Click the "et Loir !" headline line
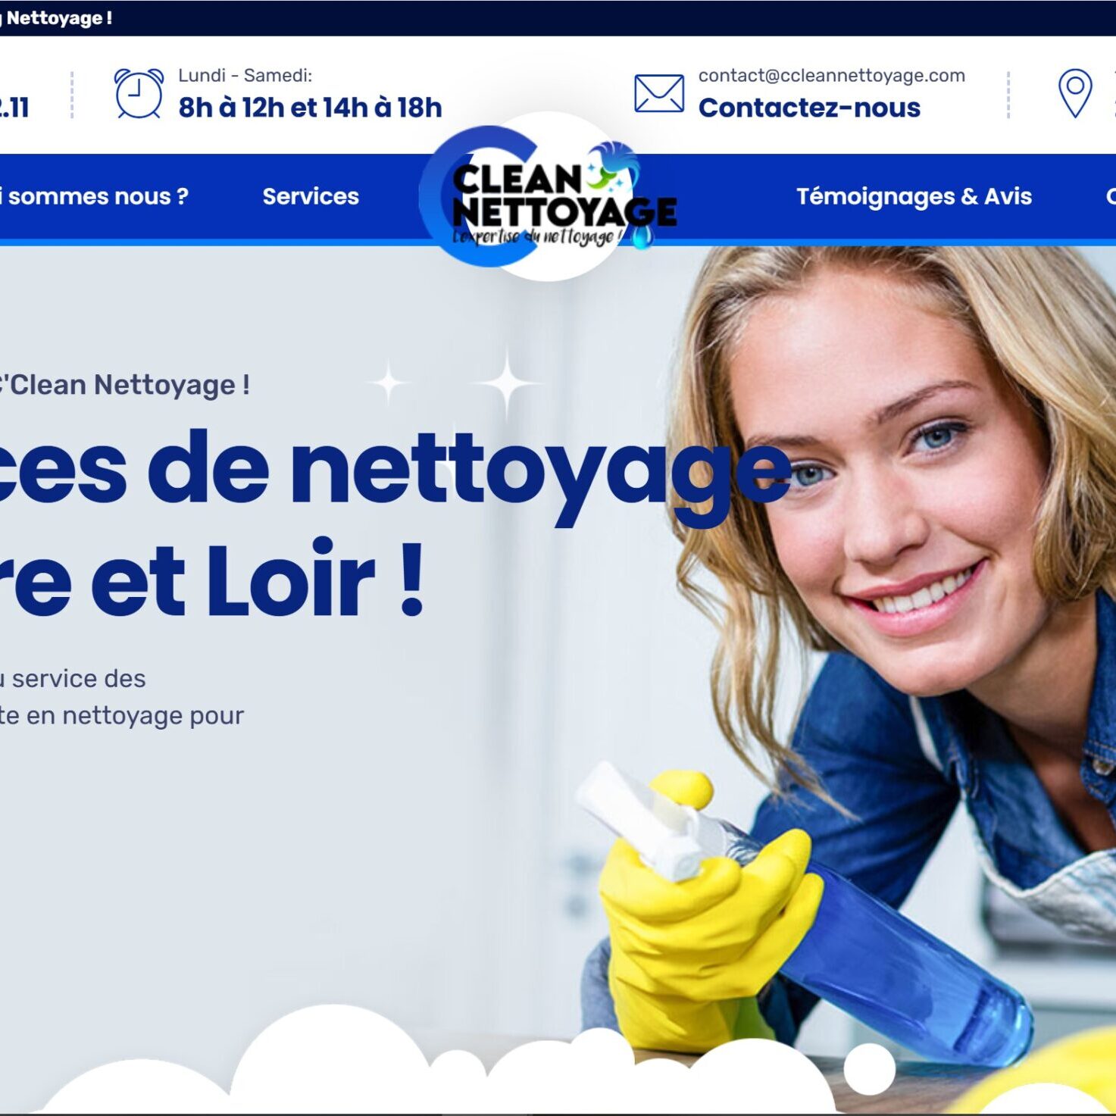This screenshot has width=1116, height=1116. pyautogui.click(x=257, y=579)
